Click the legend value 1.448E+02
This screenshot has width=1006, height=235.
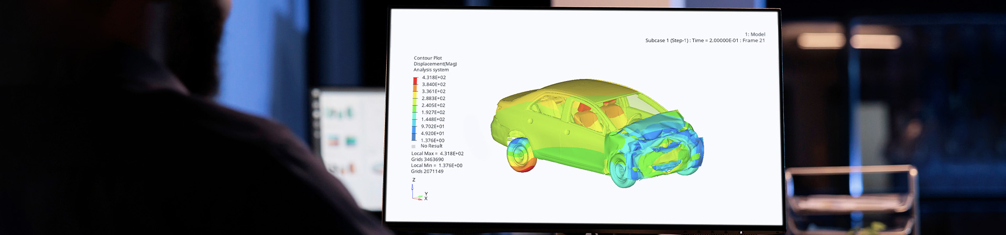click(433, 120)
